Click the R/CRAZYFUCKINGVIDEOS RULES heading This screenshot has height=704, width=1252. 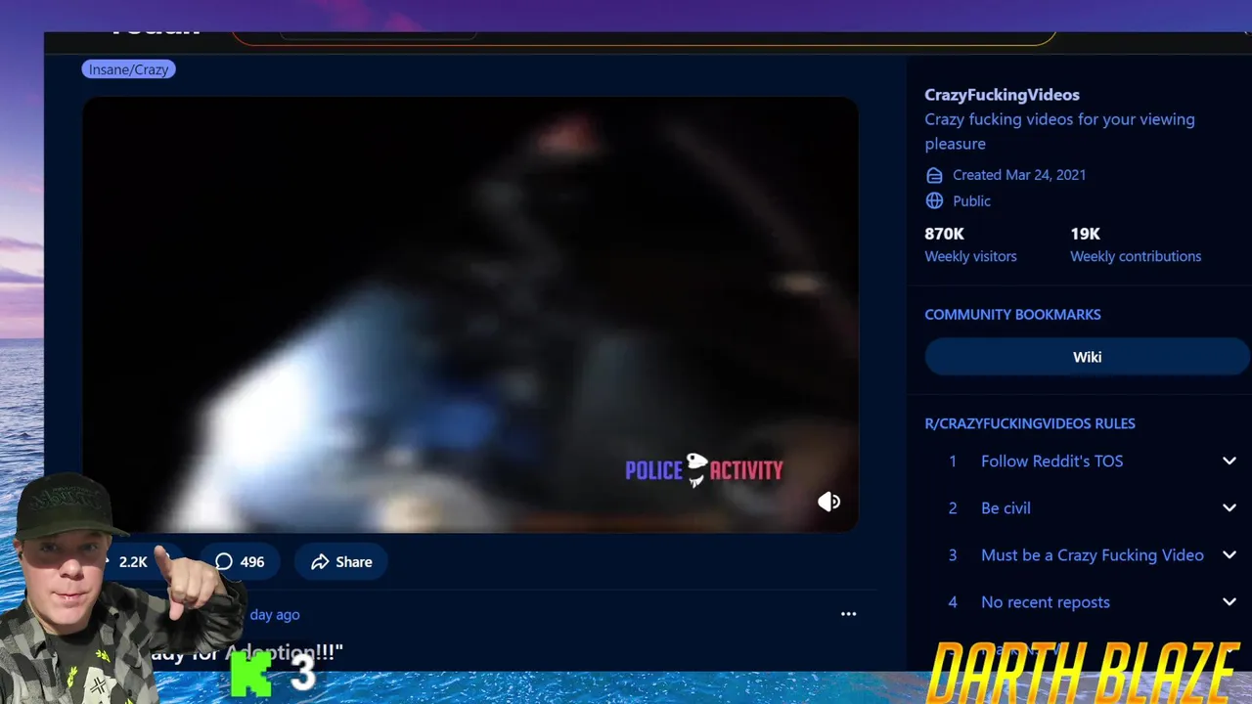click(1030, 423)
